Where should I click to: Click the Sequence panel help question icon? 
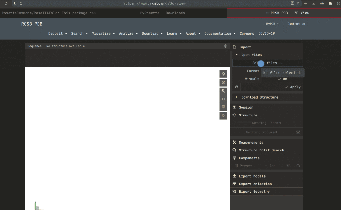225,46
